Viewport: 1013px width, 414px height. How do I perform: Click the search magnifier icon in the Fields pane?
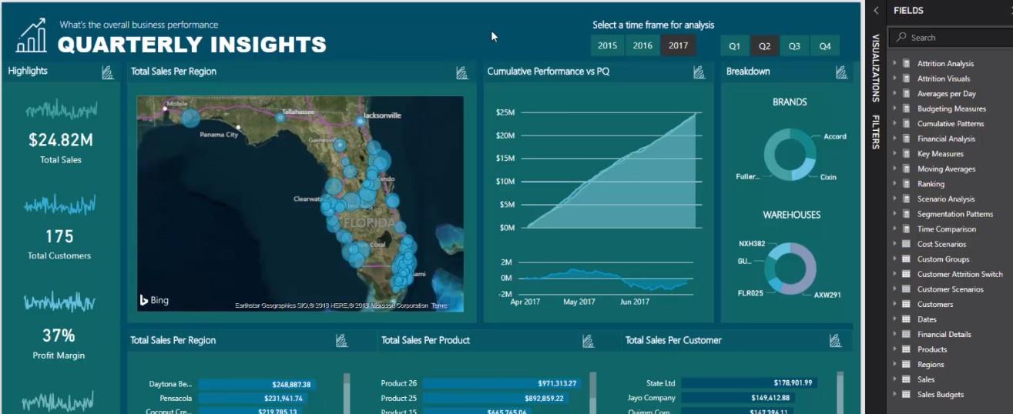(x=901, y=37)
